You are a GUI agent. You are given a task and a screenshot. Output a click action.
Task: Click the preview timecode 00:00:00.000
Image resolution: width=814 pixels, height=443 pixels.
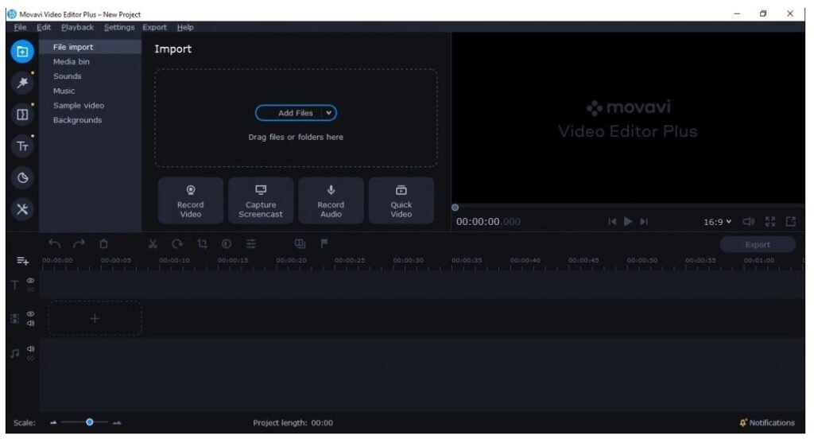click(x=488, y=222)
